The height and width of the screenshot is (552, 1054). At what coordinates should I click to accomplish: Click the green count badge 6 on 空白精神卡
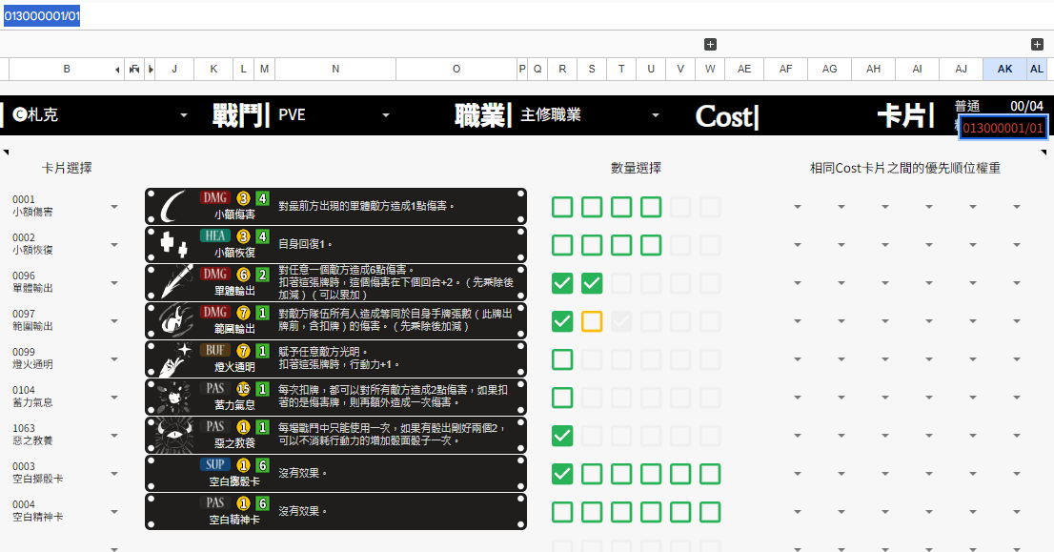coord(263,503)
